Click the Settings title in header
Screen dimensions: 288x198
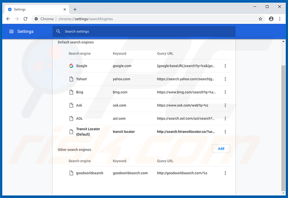point(26,32)
